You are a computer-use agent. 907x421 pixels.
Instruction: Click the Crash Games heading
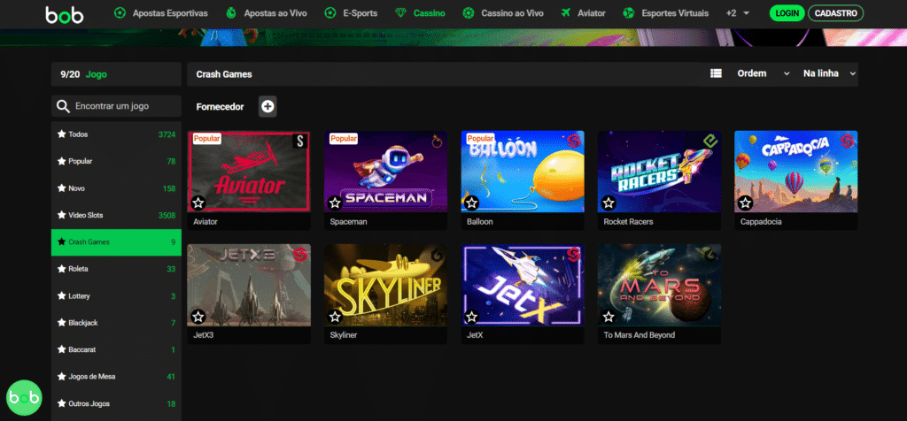[224, 74]
